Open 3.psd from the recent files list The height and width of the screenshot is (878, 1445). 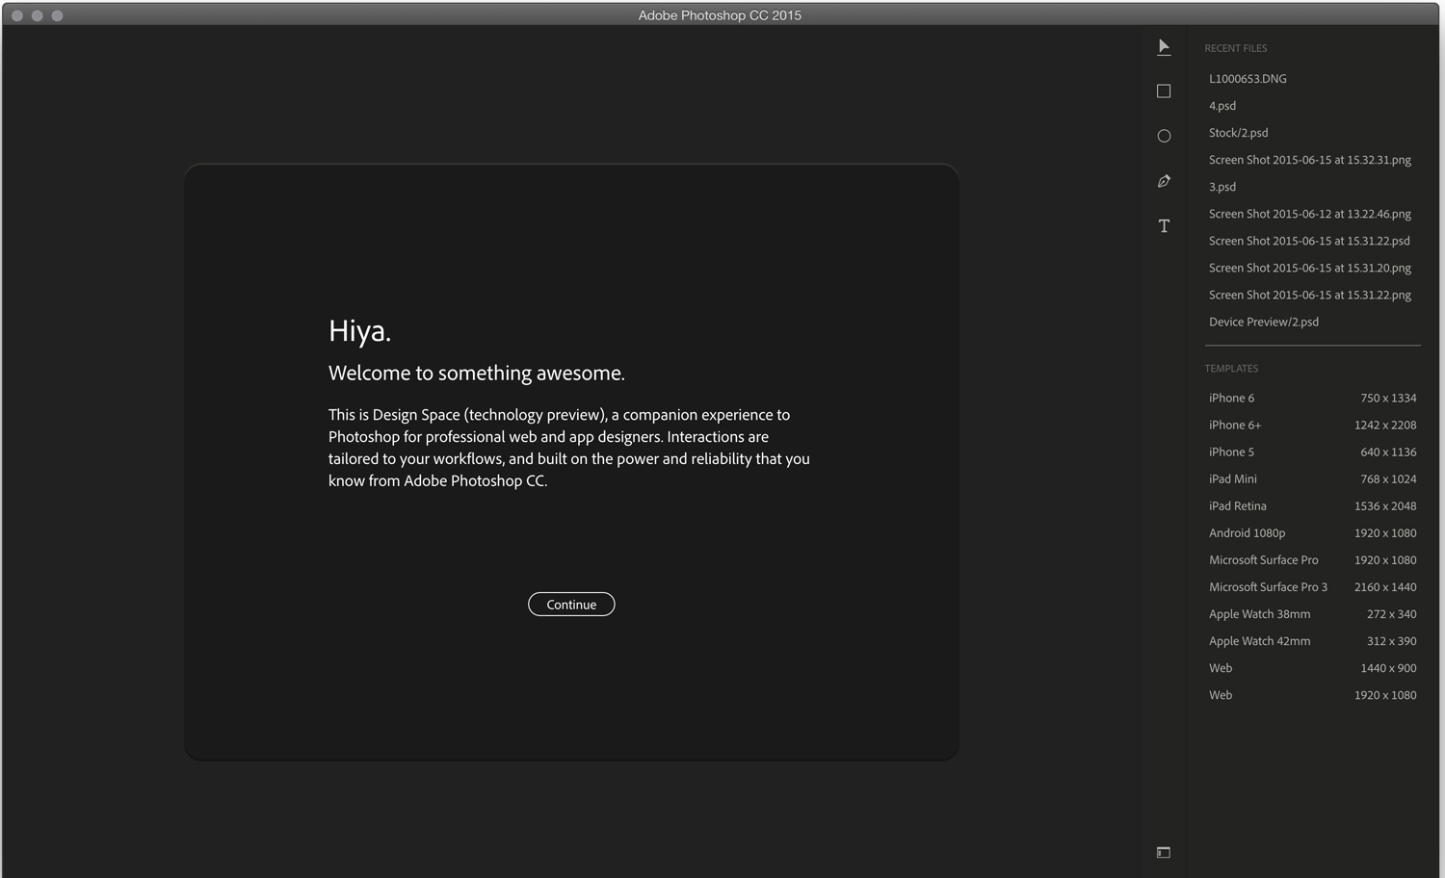point(1222,186)
